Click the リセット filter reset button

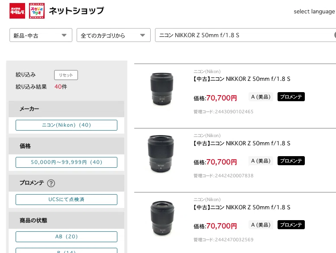[66, 75]
